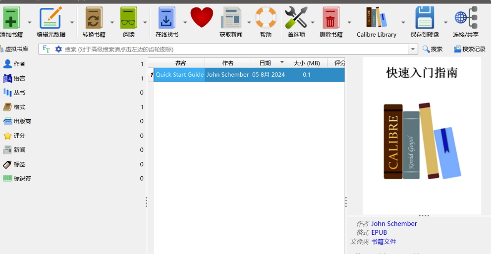Expand the Languages (语言) category

(73, 78)
